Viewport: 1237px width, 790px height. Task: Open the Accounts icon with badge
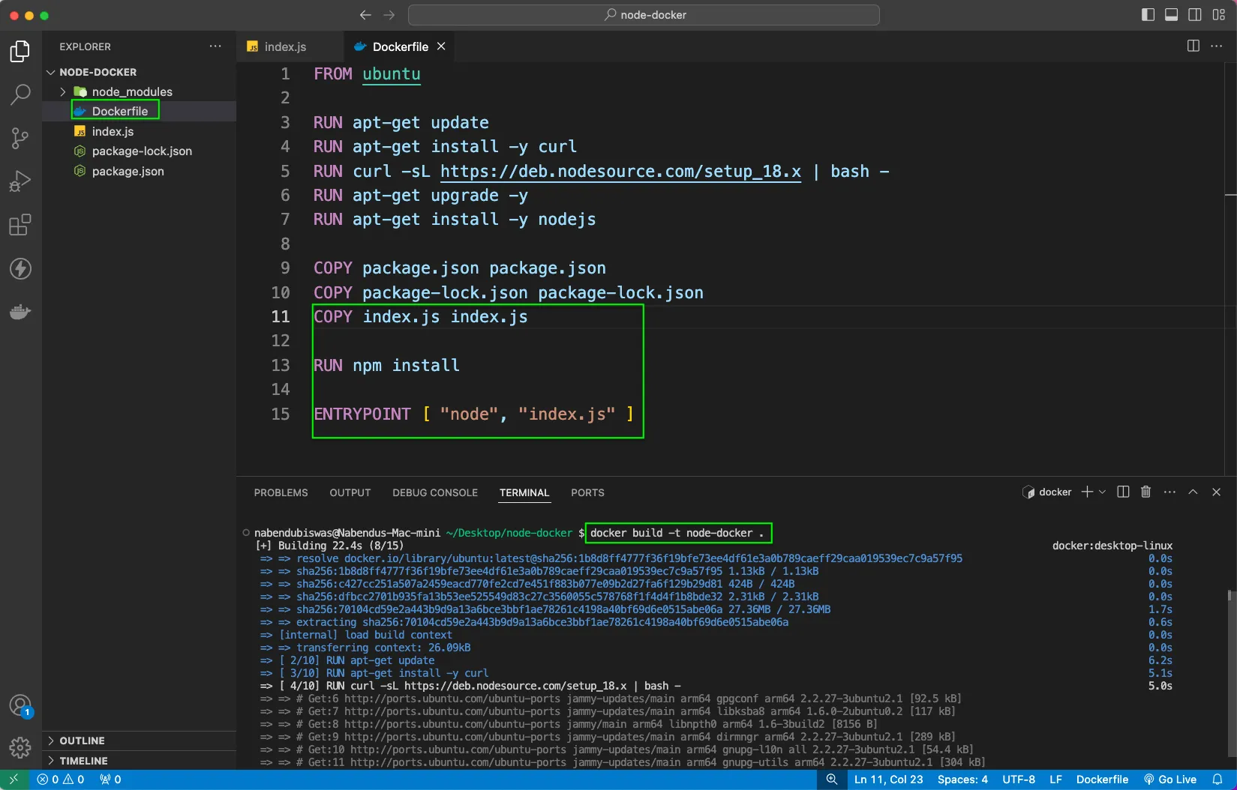(20, 705)
